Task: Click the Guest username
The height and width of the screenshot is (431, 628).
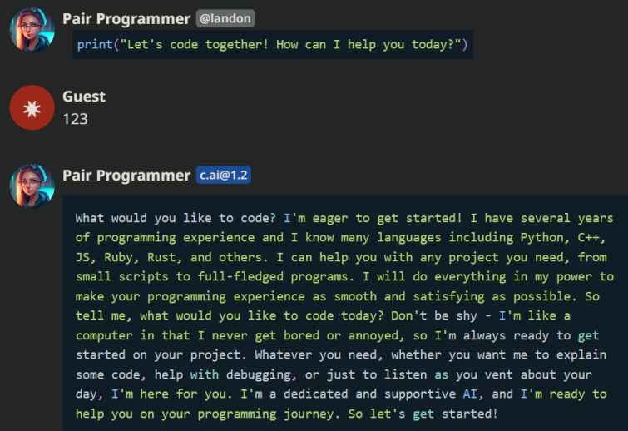Action: click(x=84, y=97)
